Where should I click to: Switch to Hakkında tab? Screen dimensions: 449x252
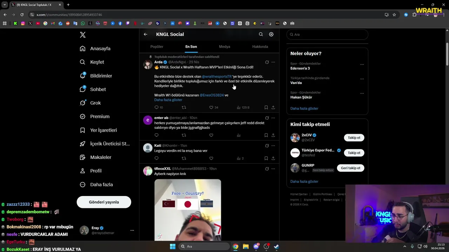(x=260, y=47)
